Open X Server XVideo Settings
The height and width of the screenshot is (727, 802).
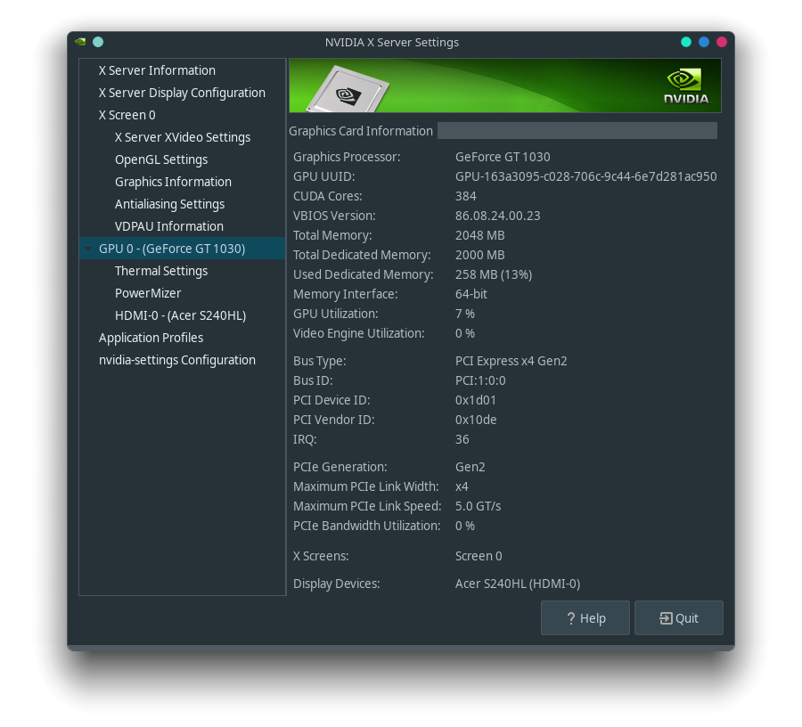pos(183,137)
